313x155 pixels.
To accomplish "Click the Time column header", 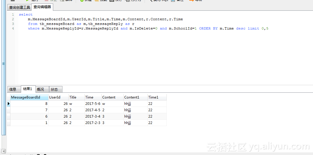I will (x=93, y=97).
